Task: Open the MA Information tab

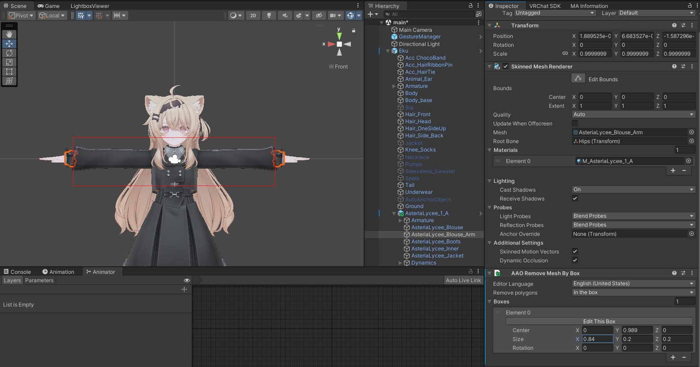Action: pos(589,6)
